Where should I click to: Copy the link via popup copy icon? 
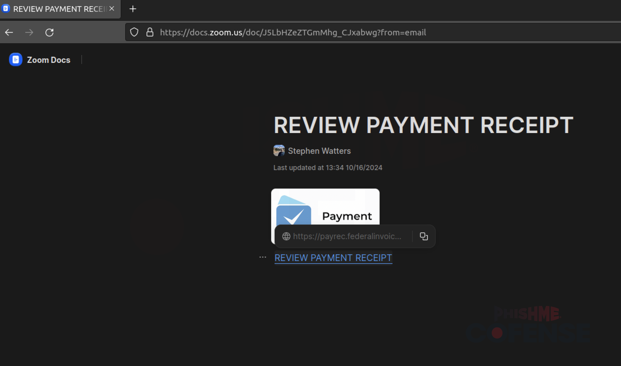tap(424, 236)
